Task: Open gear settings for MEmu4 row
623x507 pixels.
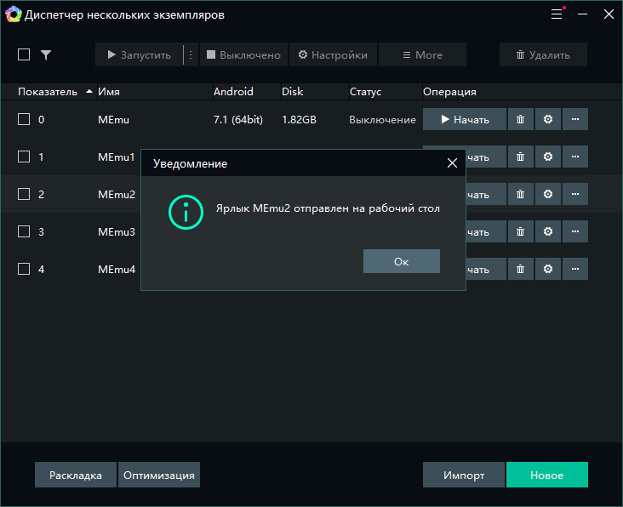Action: pyautogui.click(x=548, y=270)
